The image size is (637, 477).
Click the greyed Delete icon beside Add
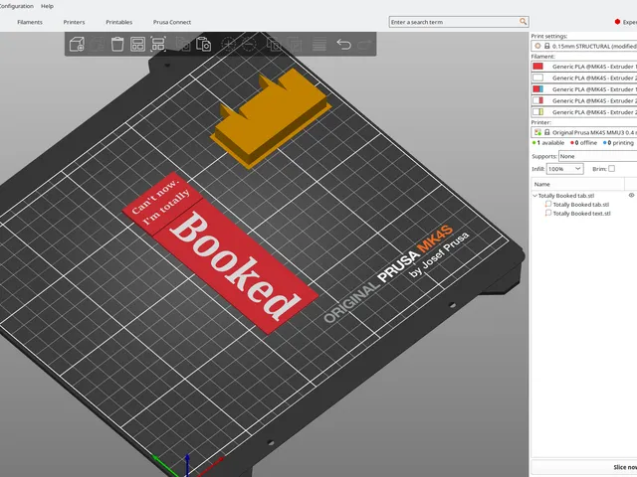pos(98,44)
